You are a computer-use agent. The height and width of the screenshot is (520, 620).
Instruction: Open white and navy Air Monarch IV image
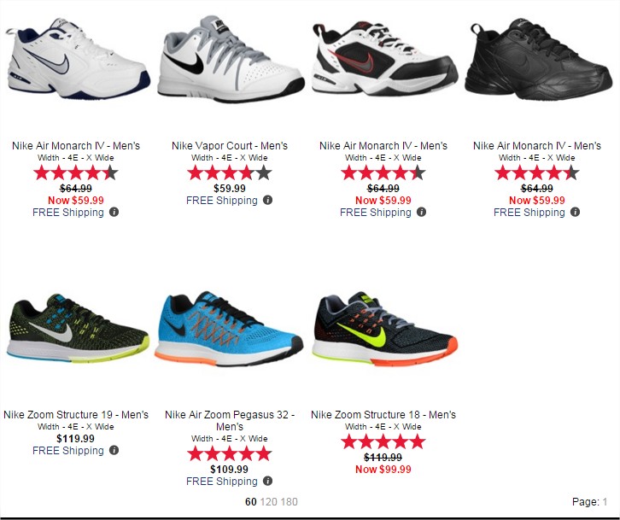[78, 59]
